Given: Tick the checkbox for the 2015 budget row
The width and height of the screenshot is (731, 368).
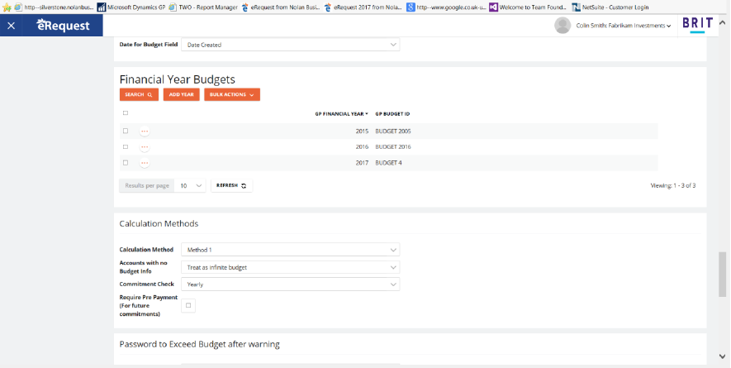Looking at the screenshot, I should pyautogui.click(x=126, y=131).
